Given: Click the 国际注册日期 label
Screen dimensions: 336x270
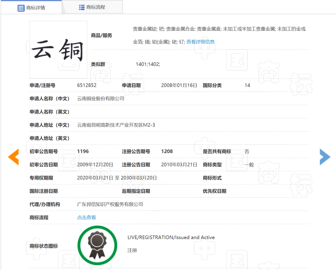Looking at the screenshot, I should click(x=44, y=191).
